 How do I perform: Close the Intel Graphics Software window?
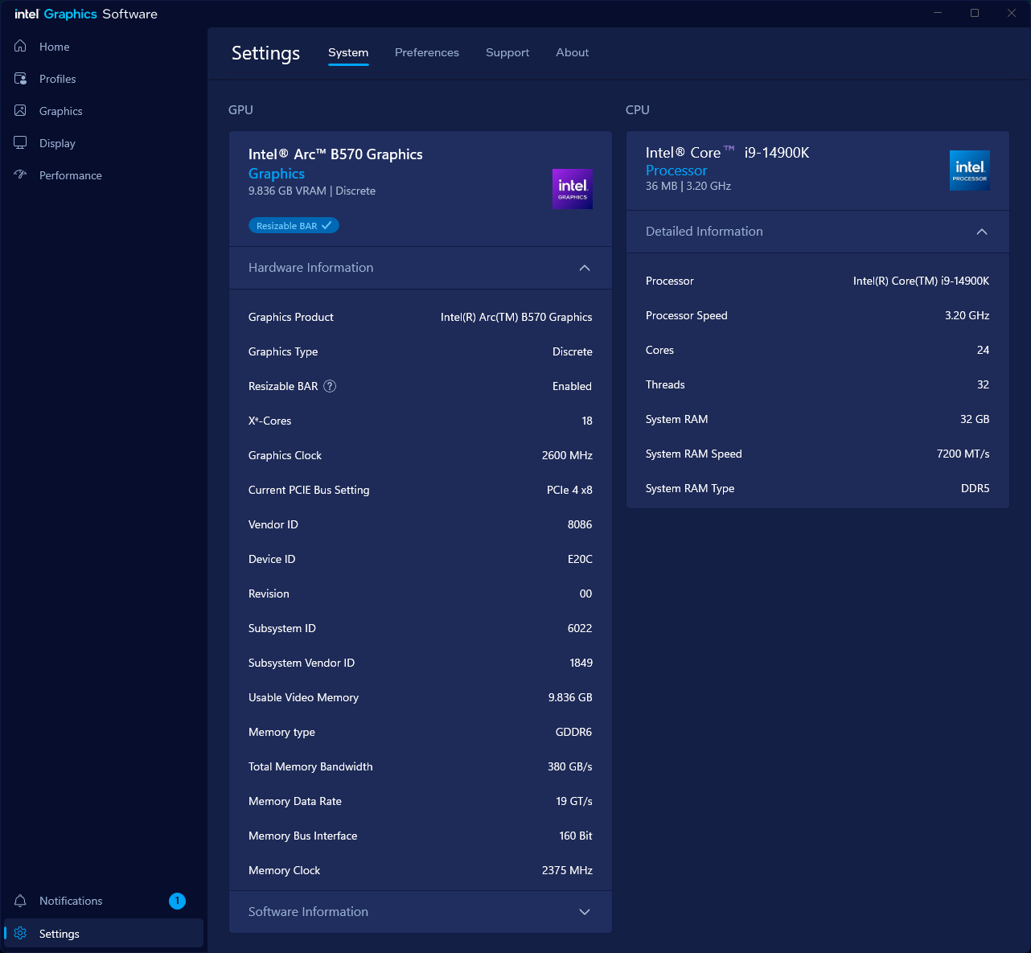coord(1012,13)
